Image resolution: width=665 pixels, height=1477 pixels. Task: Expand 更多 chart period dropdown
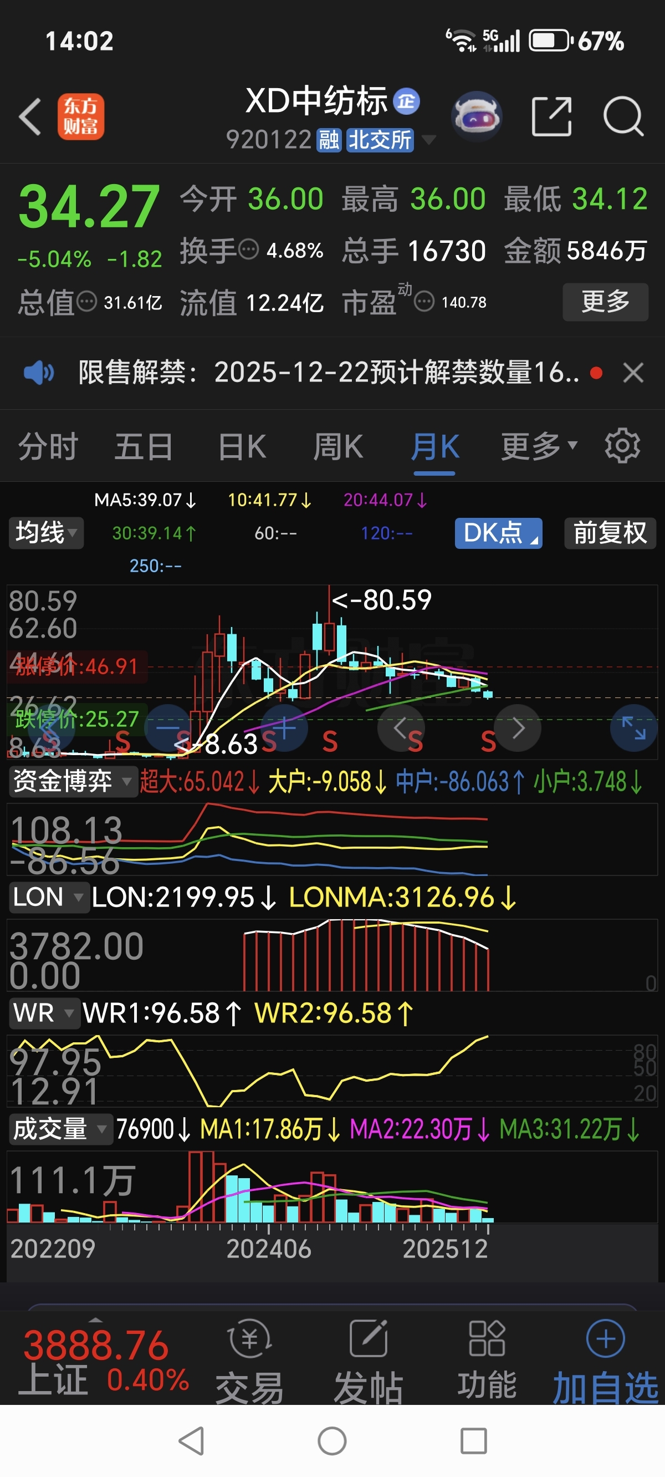(539, 447)
